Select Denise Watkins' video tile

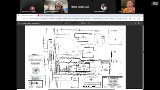[x=56, y=7]
